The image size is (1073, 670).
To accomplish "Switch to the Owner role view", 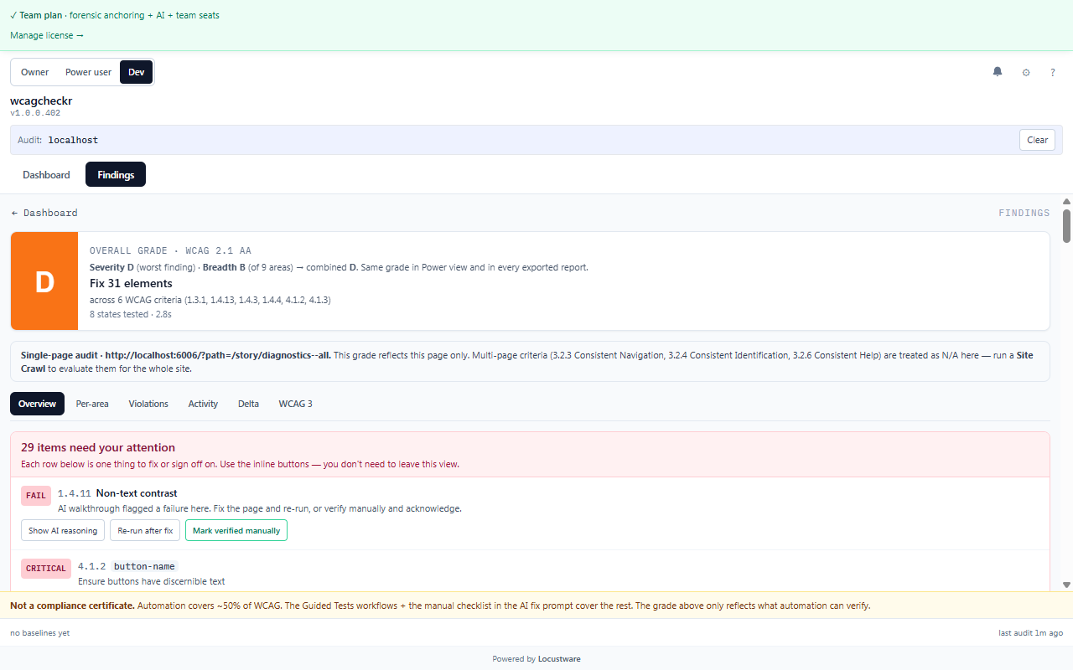I will (x=35, y=72).
